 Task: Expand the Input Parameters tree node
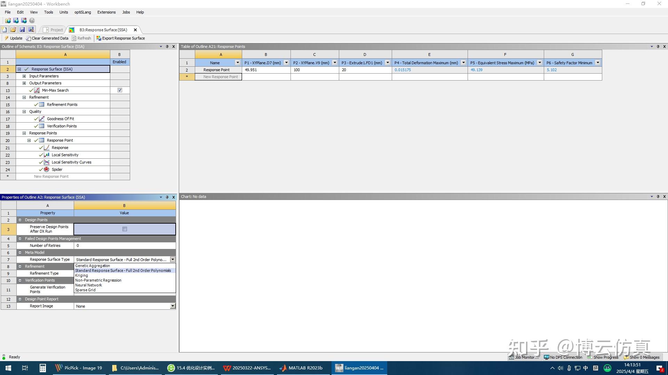(x=24, y=76)
